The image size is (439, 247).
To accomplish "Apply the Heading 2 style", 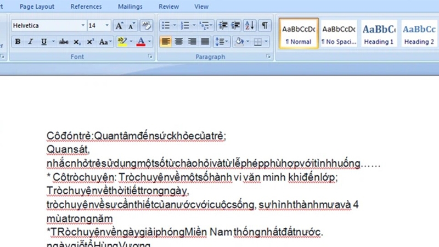I will [419, 33].
